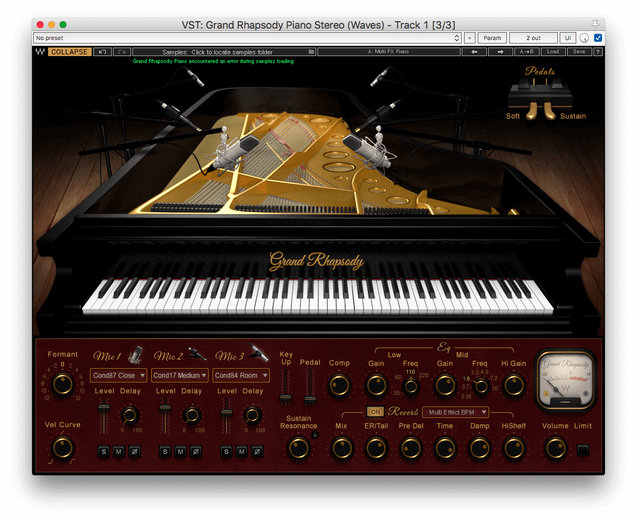This screenshot has width=637, height=521.
Task: Click the Sustain pedal
Action: pyautogui.click(x=549, y=111)
